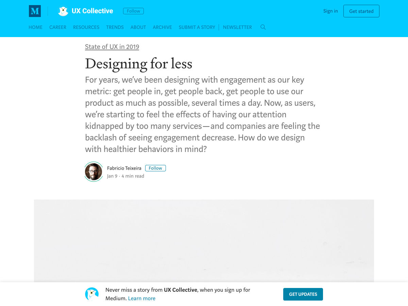Screen dimensions: 408x306
Task: Open the search magnifier icon
Action: (x=263, y=27)
